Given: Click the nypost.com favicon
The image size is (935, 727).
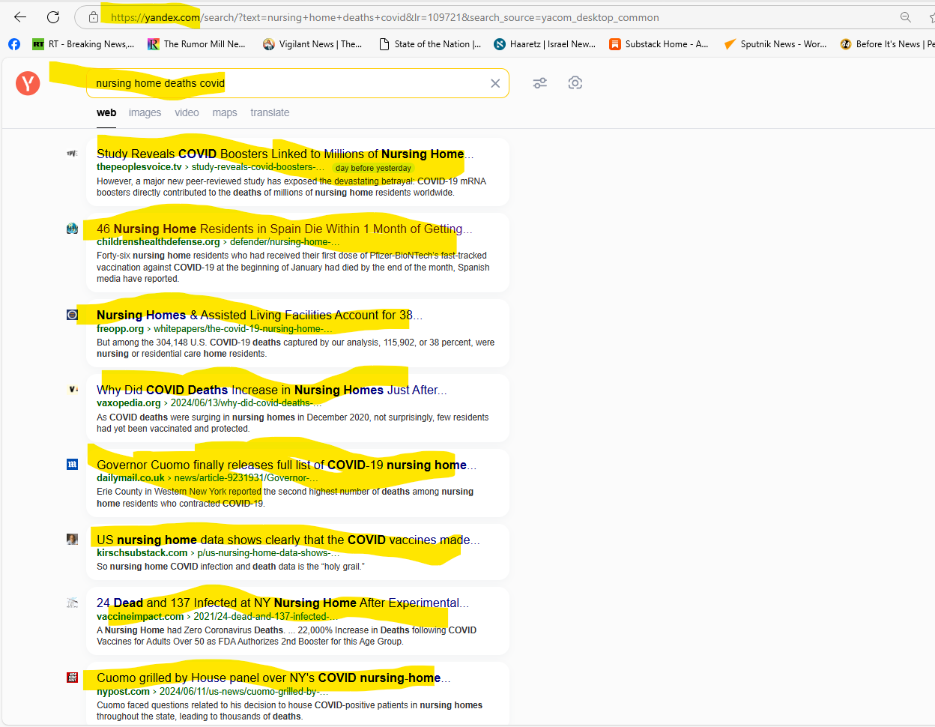Looking at the screenshot, I should [72, 678].
